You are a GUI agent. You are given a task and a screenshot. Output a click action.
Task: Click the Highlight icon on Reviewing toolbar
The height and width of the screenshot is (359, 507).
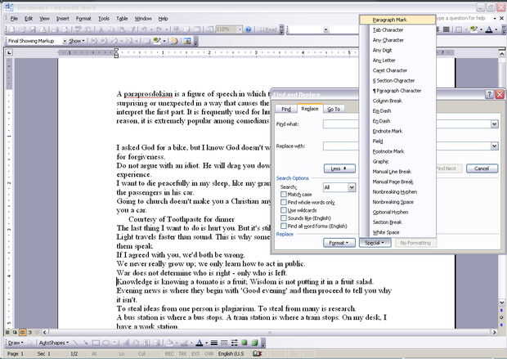click(157, 41)
